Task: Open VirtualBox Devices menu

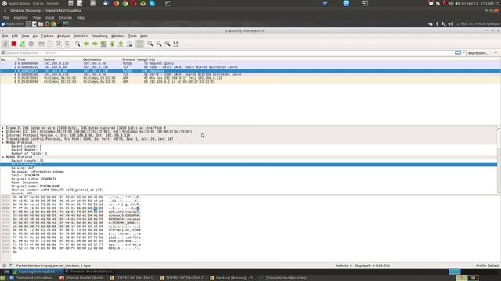Action: [x=66, y=18]
